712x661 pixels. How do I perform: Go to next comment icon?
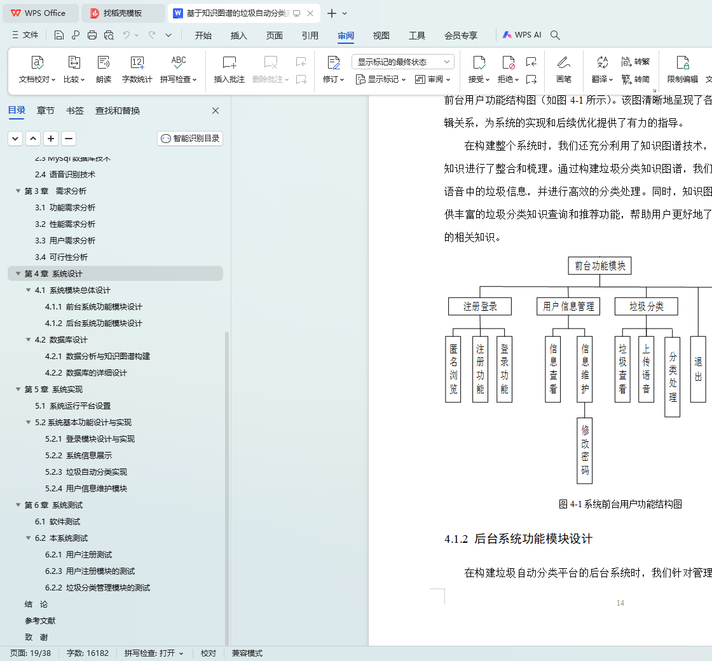coord(301,79)
